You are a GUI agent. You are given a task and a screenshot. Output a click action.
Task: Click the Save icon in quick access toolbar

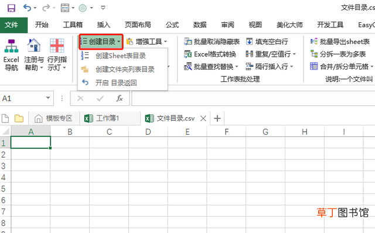pyautogui.click(x=11, y=8)
